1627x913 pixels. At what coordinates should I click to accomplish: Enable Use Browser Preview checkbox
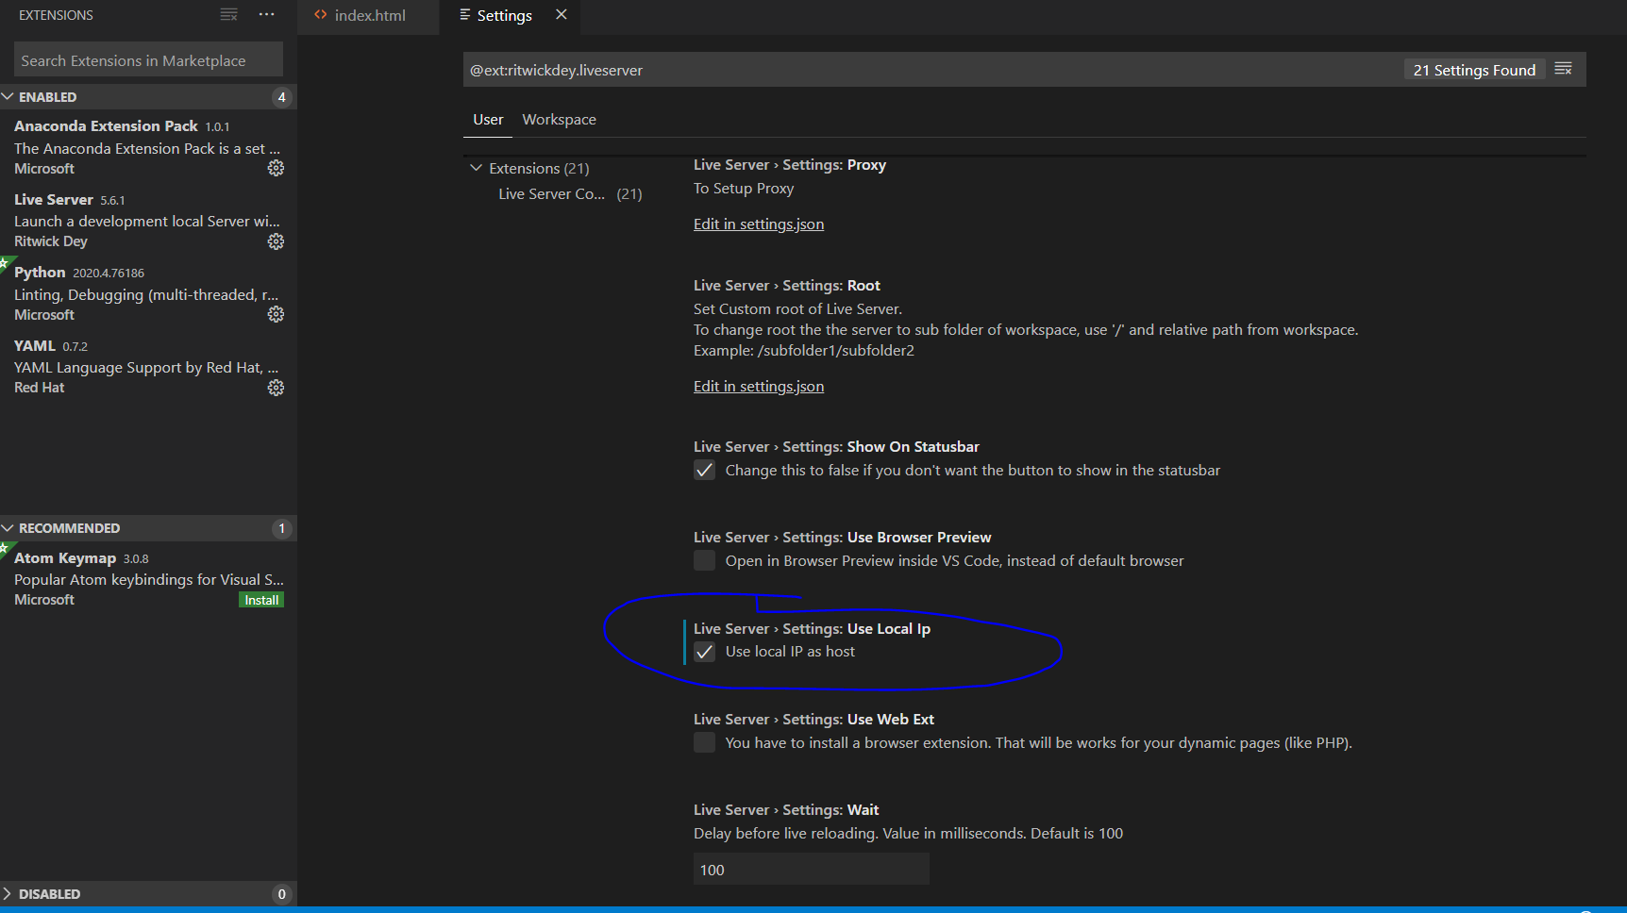click(704, 560)
